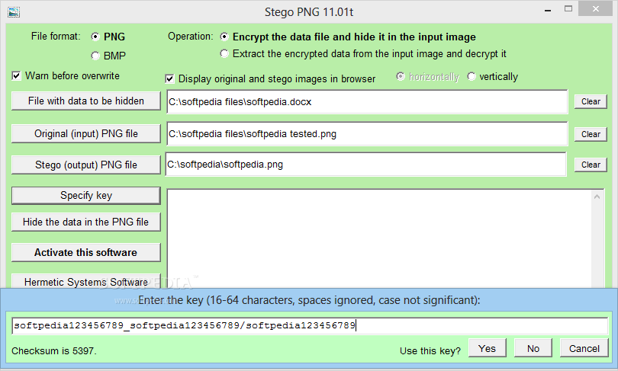Click the Stego PNG 11.01t window title
Viewport: 618px width, 371px height.
tap(309, 12)
